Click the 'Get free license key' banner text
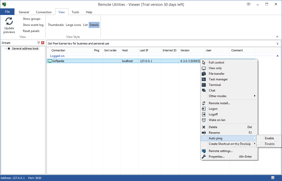The height and width of the screenshot is (181, 282). click(x=79, y=43)
